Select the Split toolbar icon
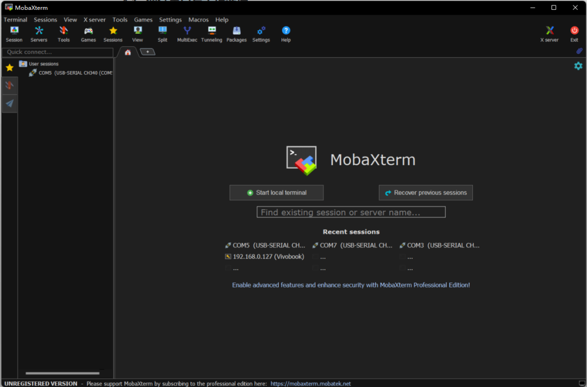587x387 pixels. (x=163, y=34)
